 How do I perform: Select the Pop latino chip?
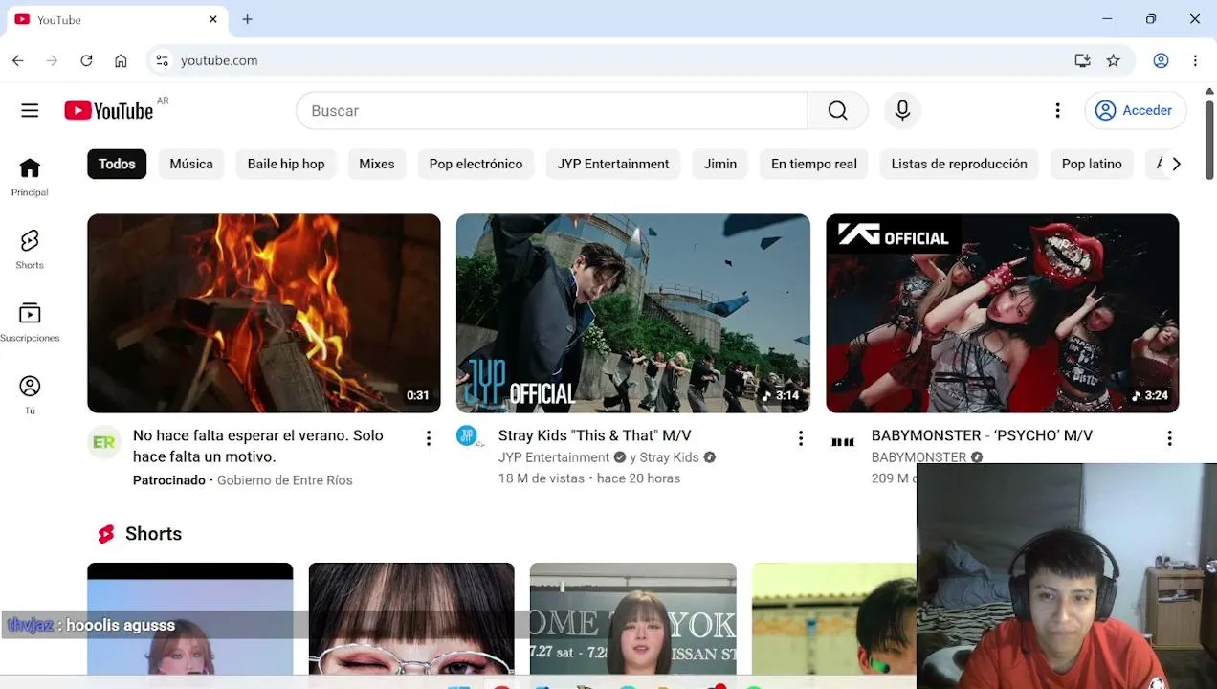coord(1092,164)
